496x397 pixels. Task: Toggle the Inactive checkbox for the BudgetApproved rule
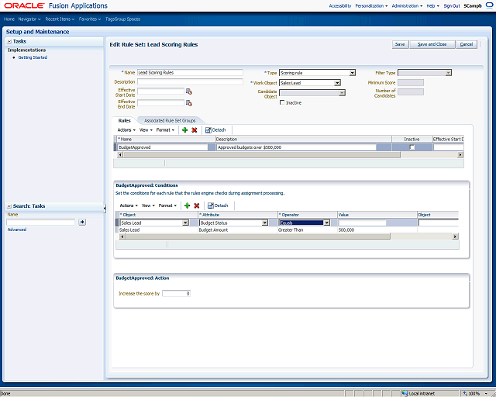pyautogui.click(x=412, y=147)
